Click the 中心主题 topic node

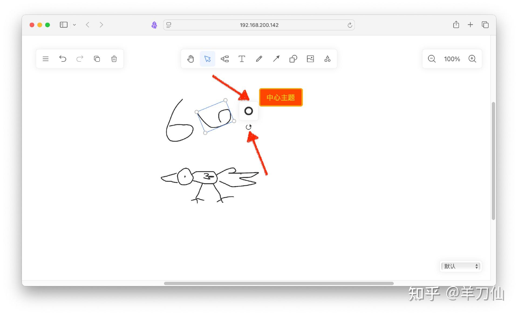click(281, 97)
